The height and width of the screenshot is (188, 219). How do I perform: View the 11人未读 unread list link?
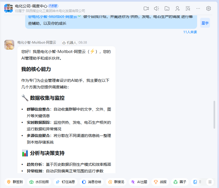(190, 32)
